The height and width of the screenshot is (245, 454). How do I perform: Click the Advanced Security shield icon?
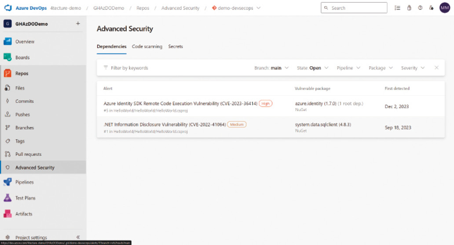point(7,167)
